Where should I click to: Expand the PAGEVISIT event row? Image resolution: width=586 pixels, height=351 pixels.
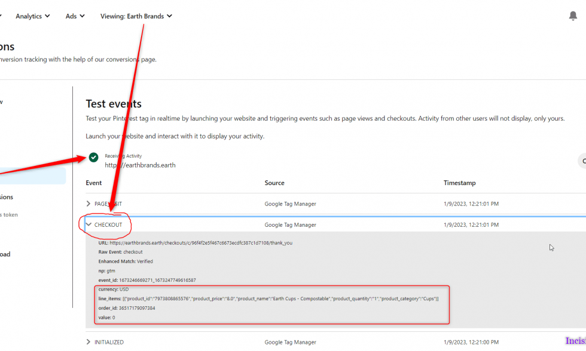(89, 204)
